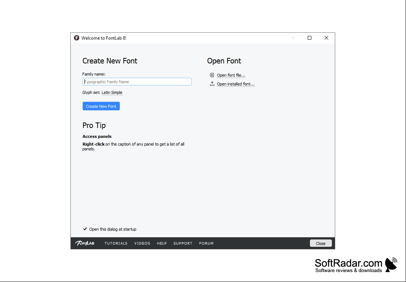Open installed font link
The height and width of the screenshot is (282, 406).
coord(235,84)
